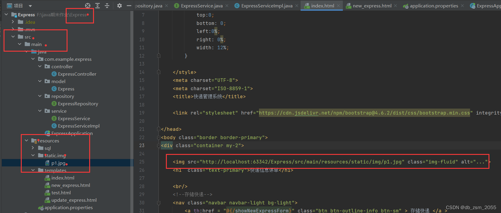Image resolution: width=501 pixels, height=213 pixels.
Task: Close the new_express.html tab
Action: click(395, 6)
